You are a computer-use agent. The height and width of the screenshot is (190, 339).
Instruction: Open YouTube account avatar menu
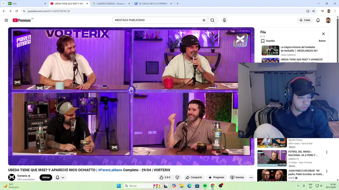pyautogui.click(x=328, y=20)
